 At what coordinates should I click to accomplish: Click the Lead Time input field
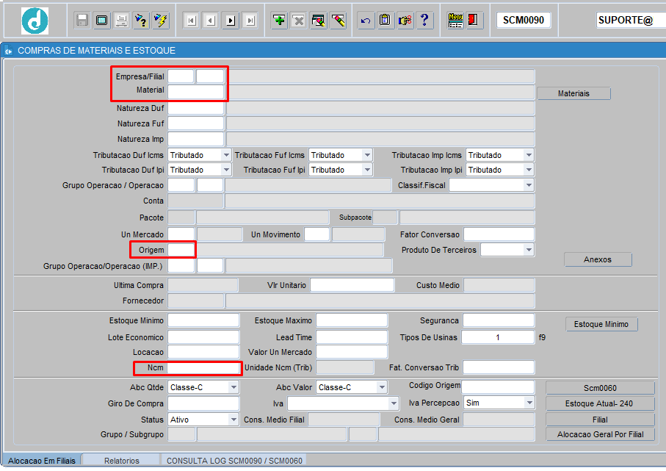[x=352, y=337]
